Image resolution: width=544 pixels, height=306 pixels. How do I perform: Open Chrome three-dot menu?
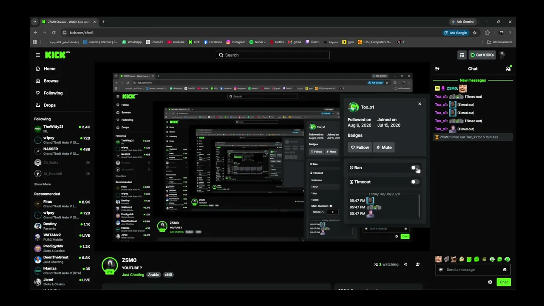[x=510, y=33]
